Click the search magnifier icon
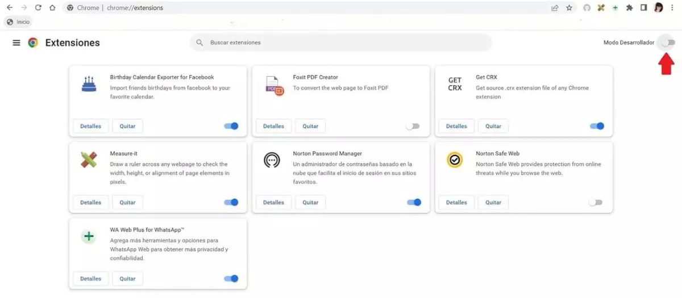Screen dimensions: 682x298 199,43
